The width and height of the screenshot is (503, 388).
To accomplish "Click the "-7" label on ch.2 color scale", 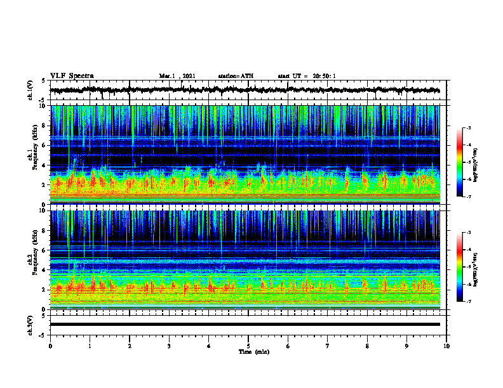I will click(x=469, y=301).
